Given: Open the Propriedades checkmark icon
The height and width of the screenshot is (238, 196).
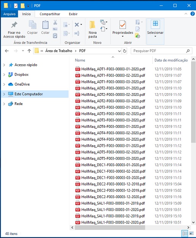Looking at the screenshot, I should point(123,25).
